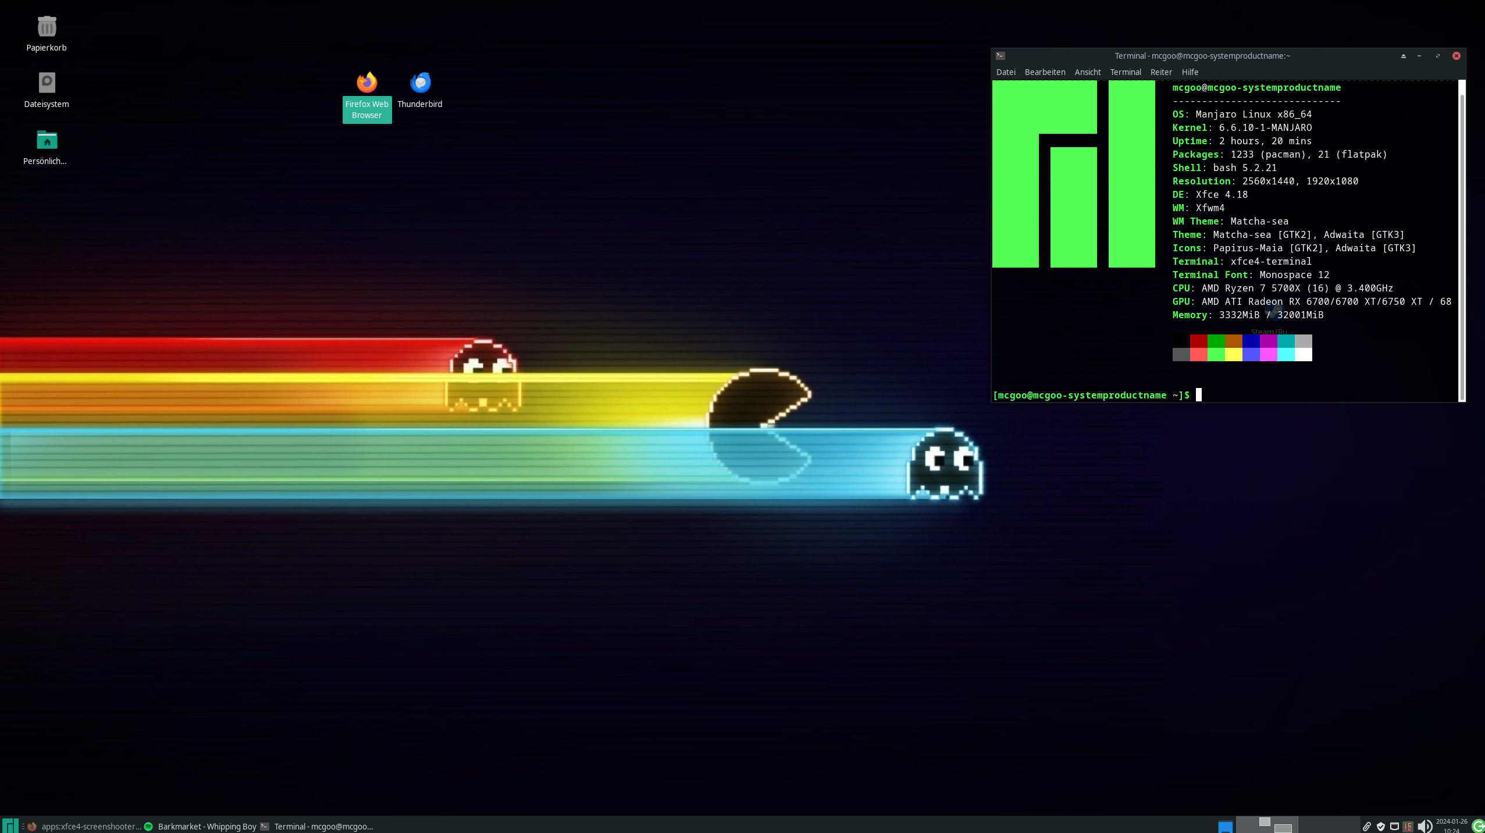
Task: Open the Bearbeiten menu in Terminal
Action: 1045,72
